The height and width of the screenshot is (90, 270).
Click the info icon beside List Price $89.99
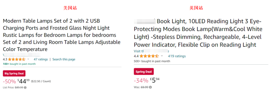[x=25, y=88]
